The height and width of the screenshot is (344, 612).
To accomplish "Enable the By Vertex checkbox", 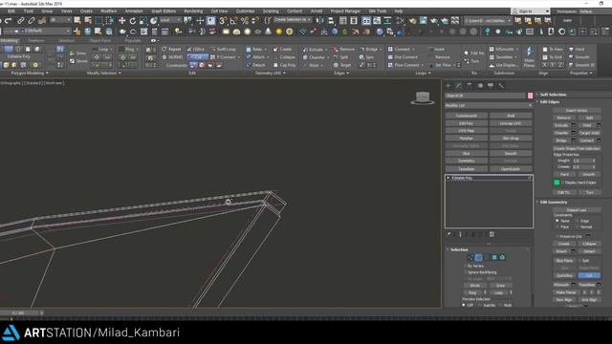I will coord(466,266).
